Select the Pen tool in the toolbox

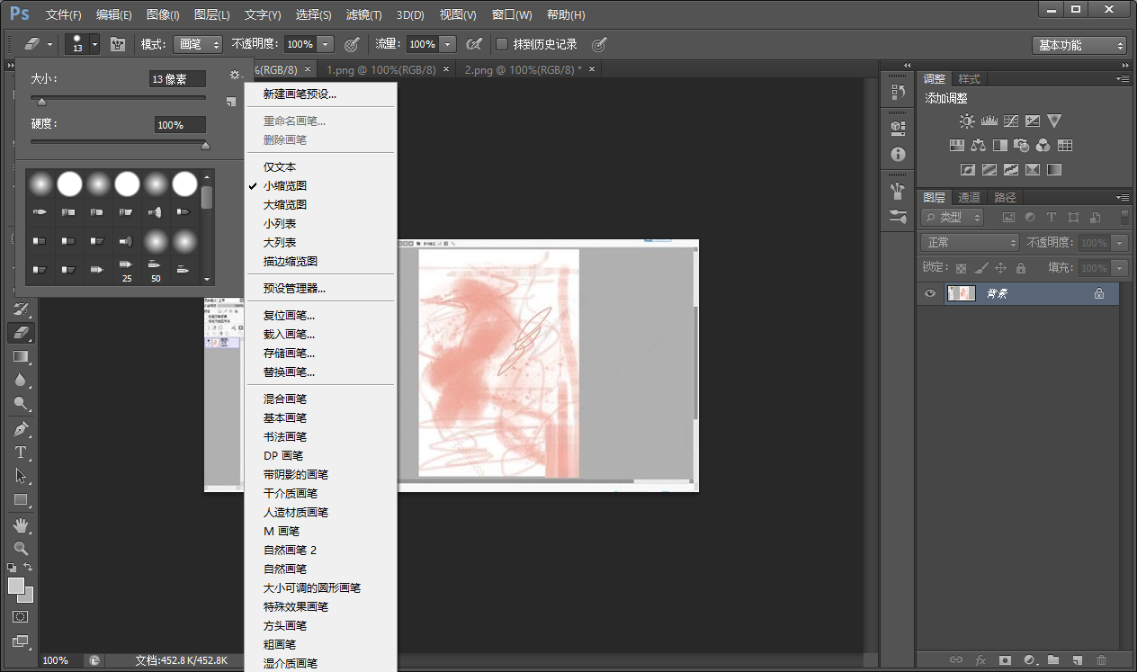click(21, 428)
